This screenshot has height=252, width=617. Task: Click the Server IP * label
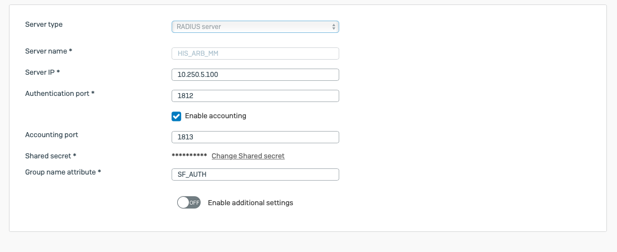(42, 72)
